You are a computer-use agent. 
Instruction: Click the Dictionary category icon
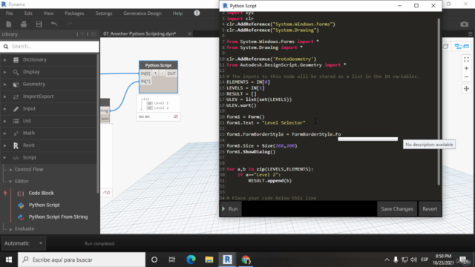(16, 60)
